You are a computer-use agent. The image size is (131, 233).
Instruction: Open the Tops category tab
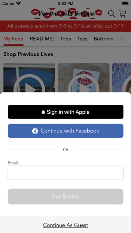[x=65, y=39]
